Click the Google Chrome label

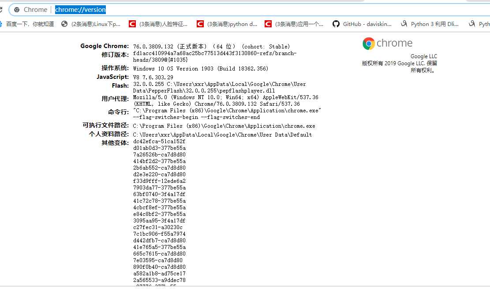pos(105,46)
